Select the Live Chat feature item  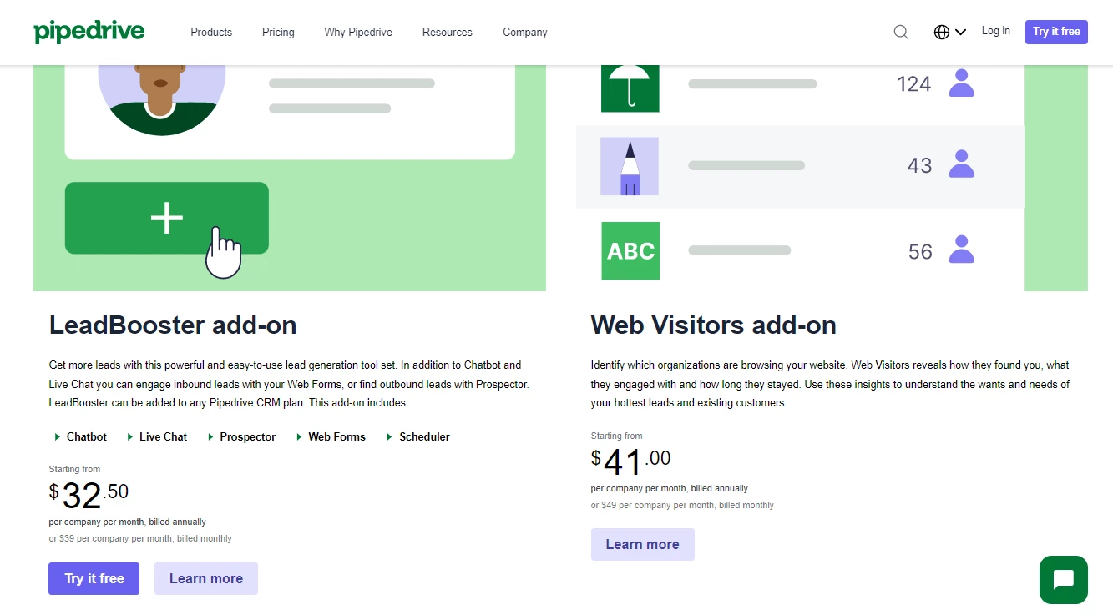157,436
